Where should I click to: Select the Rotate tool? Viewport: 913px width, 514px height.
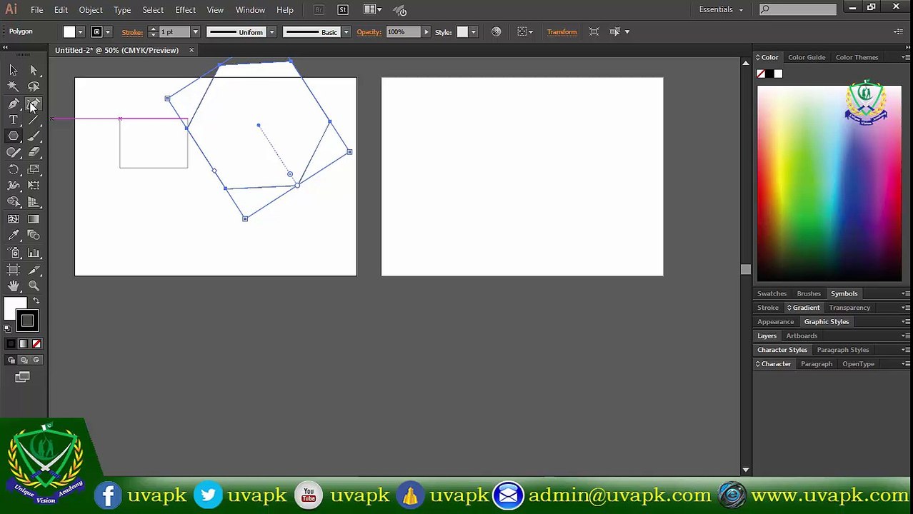click(14, 169)
